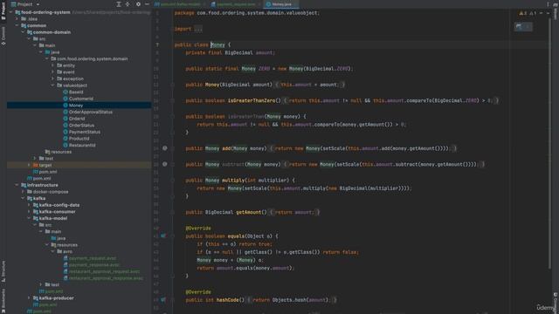Expand the folded import statements
Viewport: 559px width, 314px height.
pyautogui.click(x=198, y=29)
